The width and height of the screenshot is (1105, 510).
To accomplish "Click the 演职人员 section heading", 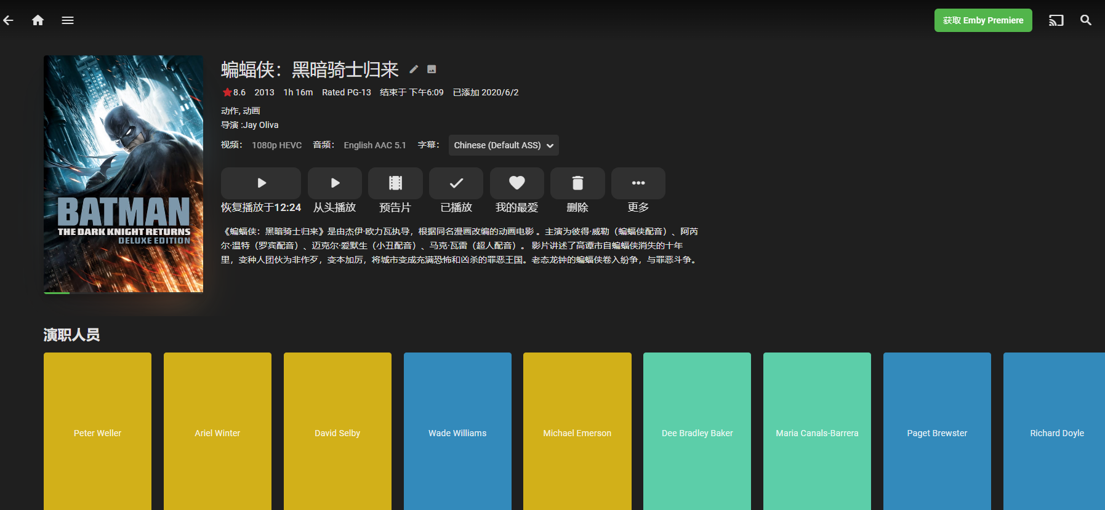I will [71, 335].
